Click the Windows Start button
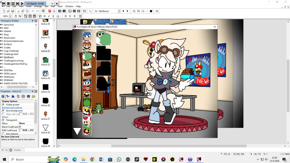 (5, 159)
